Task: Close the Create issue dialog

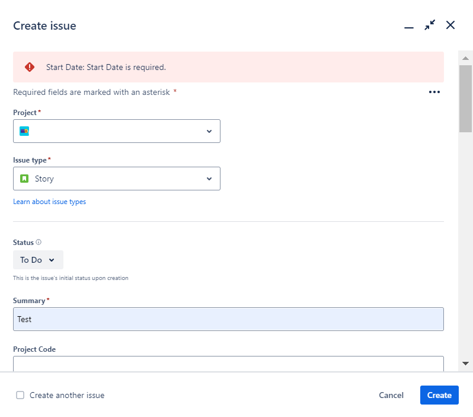Action: (450, 26)
